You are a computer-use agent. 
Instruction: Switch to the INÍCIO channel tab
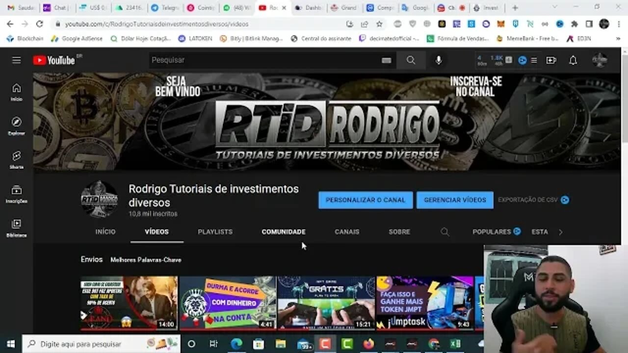click(x=105, y=232)
